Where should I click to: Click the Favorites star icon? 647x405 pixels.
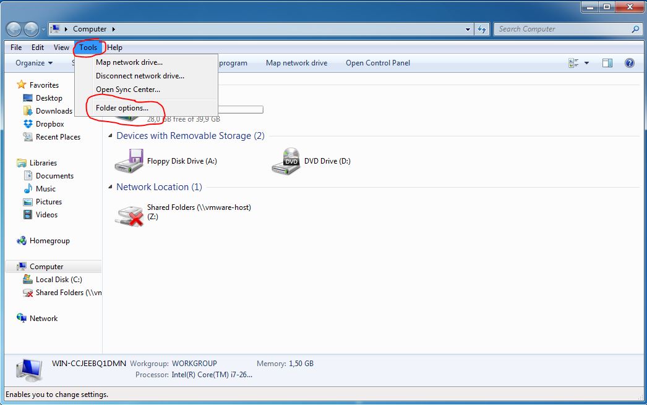point(22,85)
